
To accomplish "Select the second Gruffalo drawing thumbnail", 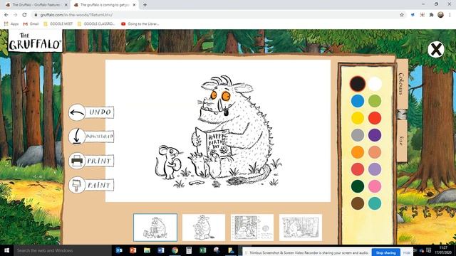I will pos(204,228).
